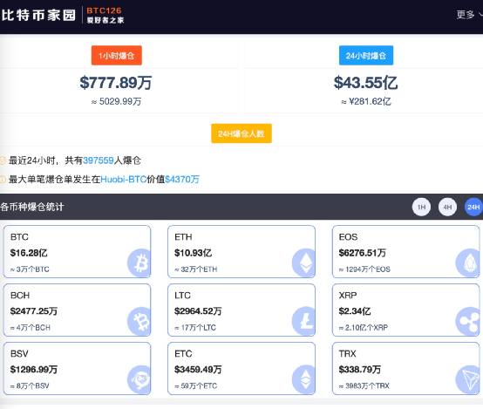This screenshot has height=409, width=483.
Task: Click the EOS $6276.51万 amount
Action: coord(363,253)
